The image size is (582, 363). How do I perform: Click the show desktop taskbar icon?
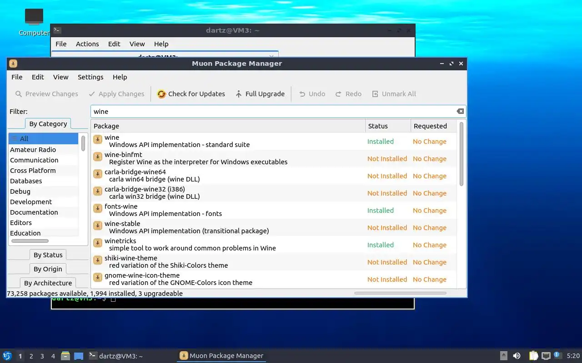pyautogui.click(x=79, y=356)
